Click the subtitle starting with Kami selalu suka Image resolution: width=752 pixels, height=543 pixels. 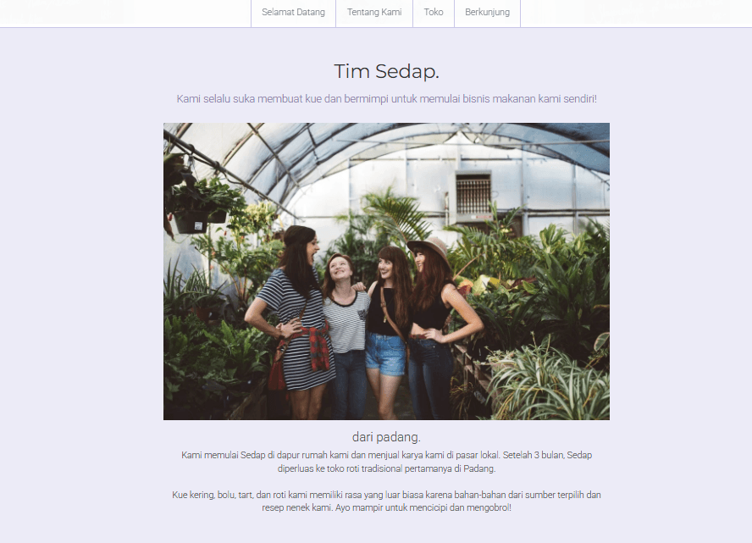(x=386, y=99)
